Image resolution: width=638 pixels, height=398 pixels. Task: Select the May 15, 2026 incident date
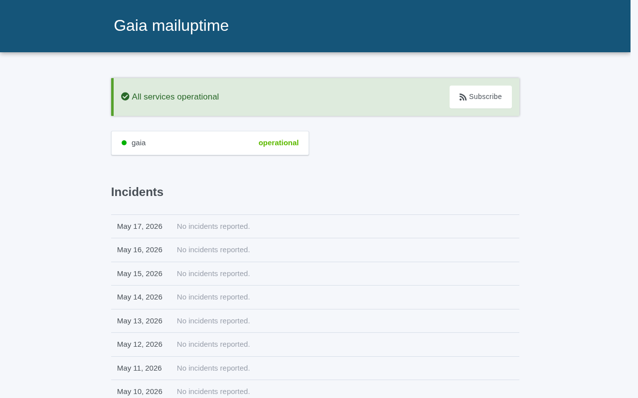[140, 274]
